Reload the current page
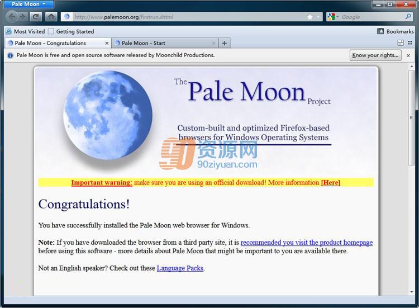Image resolution: width=419 pixels, height=308 pixels. click(35, 17)
